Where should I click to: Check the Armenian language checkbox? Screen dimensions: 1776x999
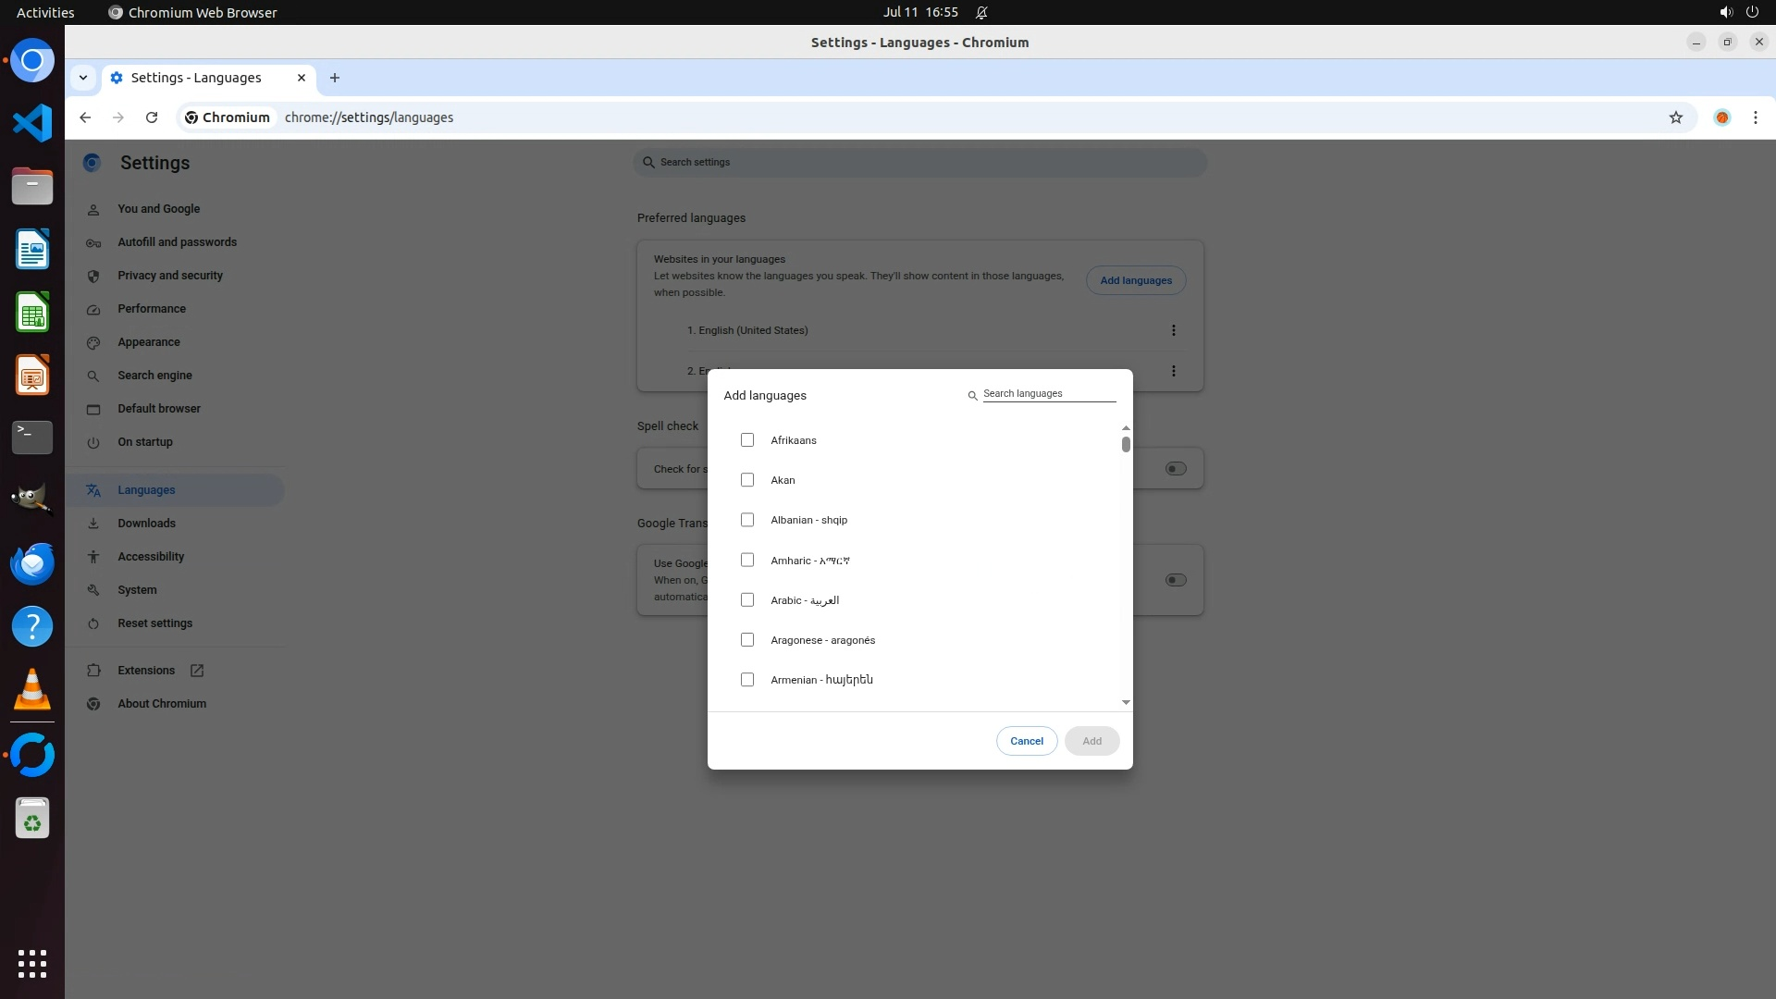747,680
